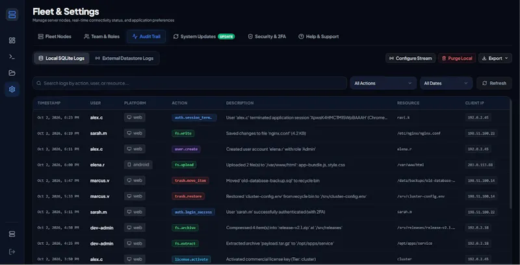Click the fs.write action tag
520x265 pixels.
(x=183, y=133)
